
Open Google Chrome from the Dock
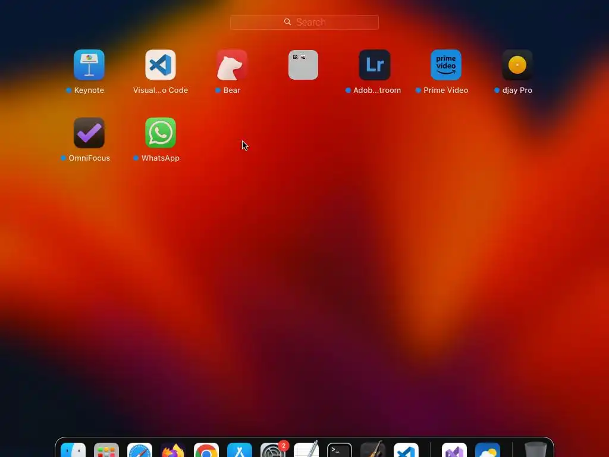(206, 451)
